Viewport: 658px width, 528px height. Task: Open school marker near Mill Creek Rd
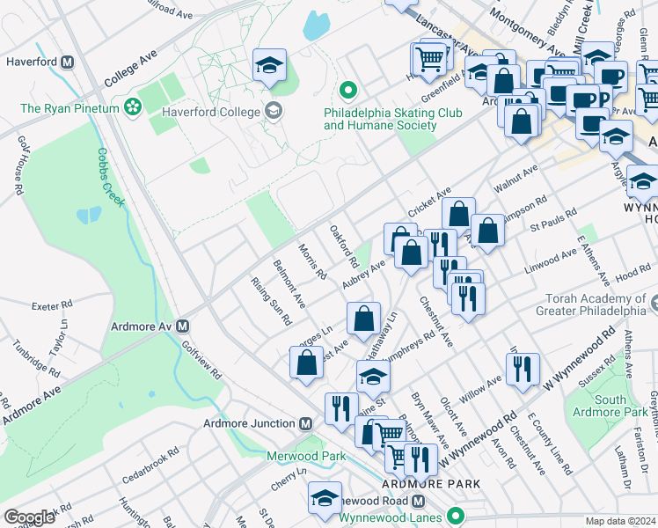[x=597, y=55]
